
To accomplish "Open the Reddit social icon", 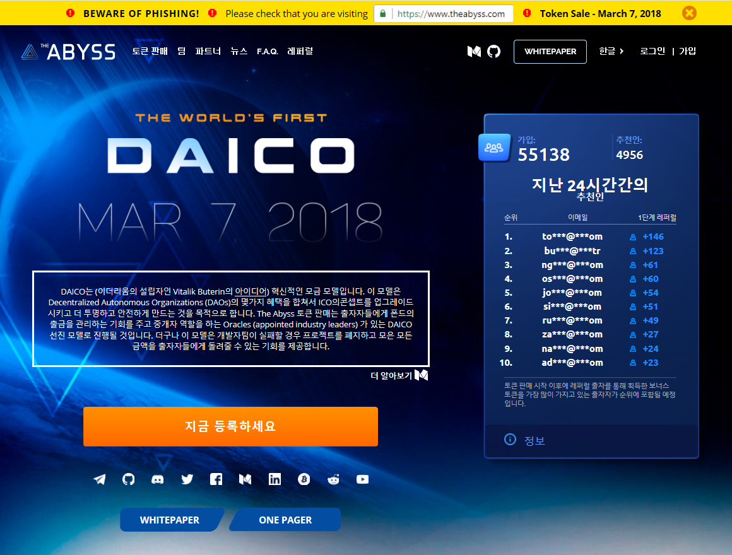I will [x=333, y=479].
